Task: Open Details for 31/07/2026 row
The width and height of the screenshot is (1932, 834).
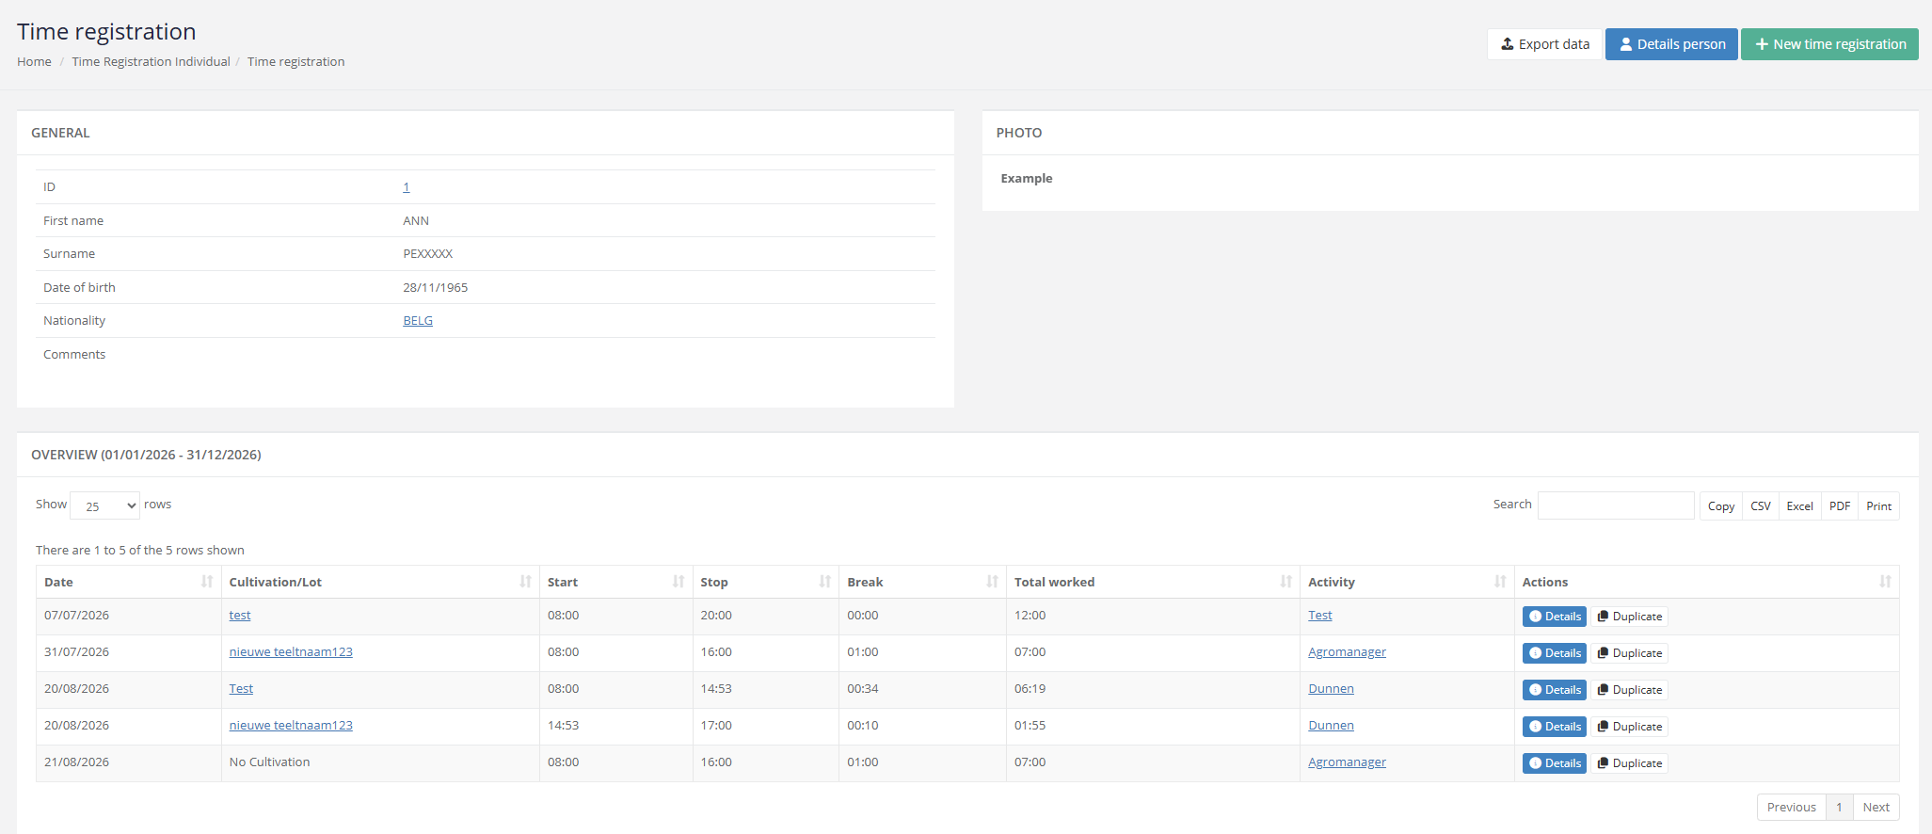Action: click(1555, 653)
